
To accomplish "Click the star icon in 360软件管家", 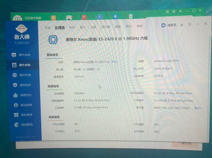I will pyautogui.click(x=53, y=18).
